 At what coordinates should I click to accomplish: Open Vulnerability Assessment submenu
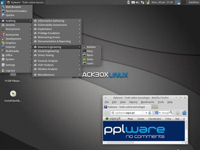click(x=57, y=25)
